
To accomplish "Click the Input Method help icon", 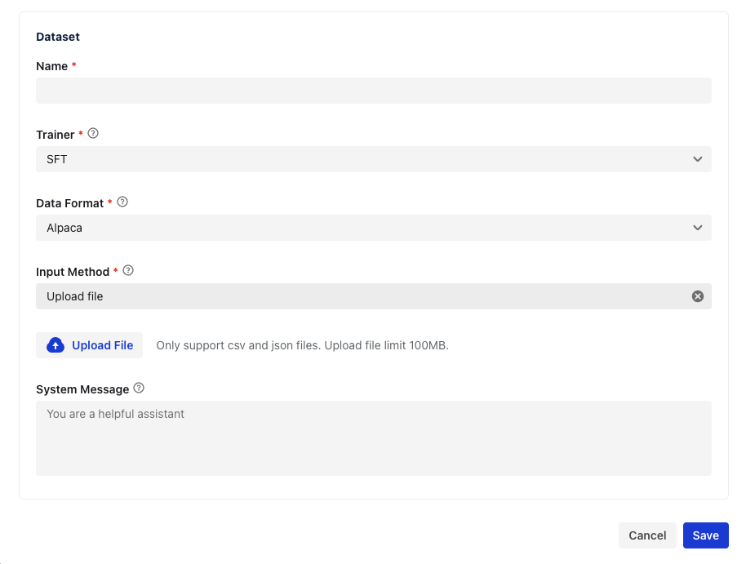I will pyautogui.click(x=128, y=271).
